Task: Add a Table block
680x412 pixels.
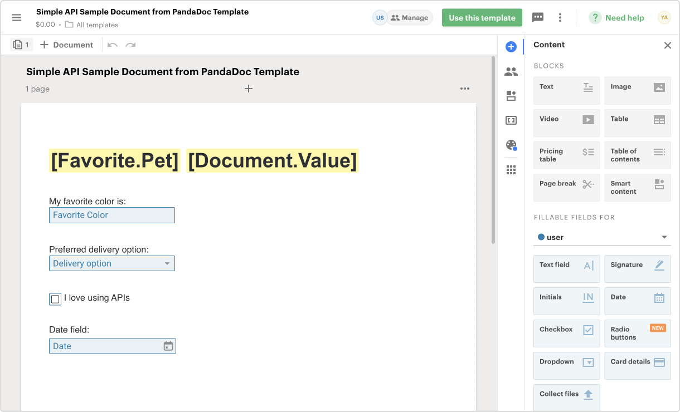Action: (638, 123)
